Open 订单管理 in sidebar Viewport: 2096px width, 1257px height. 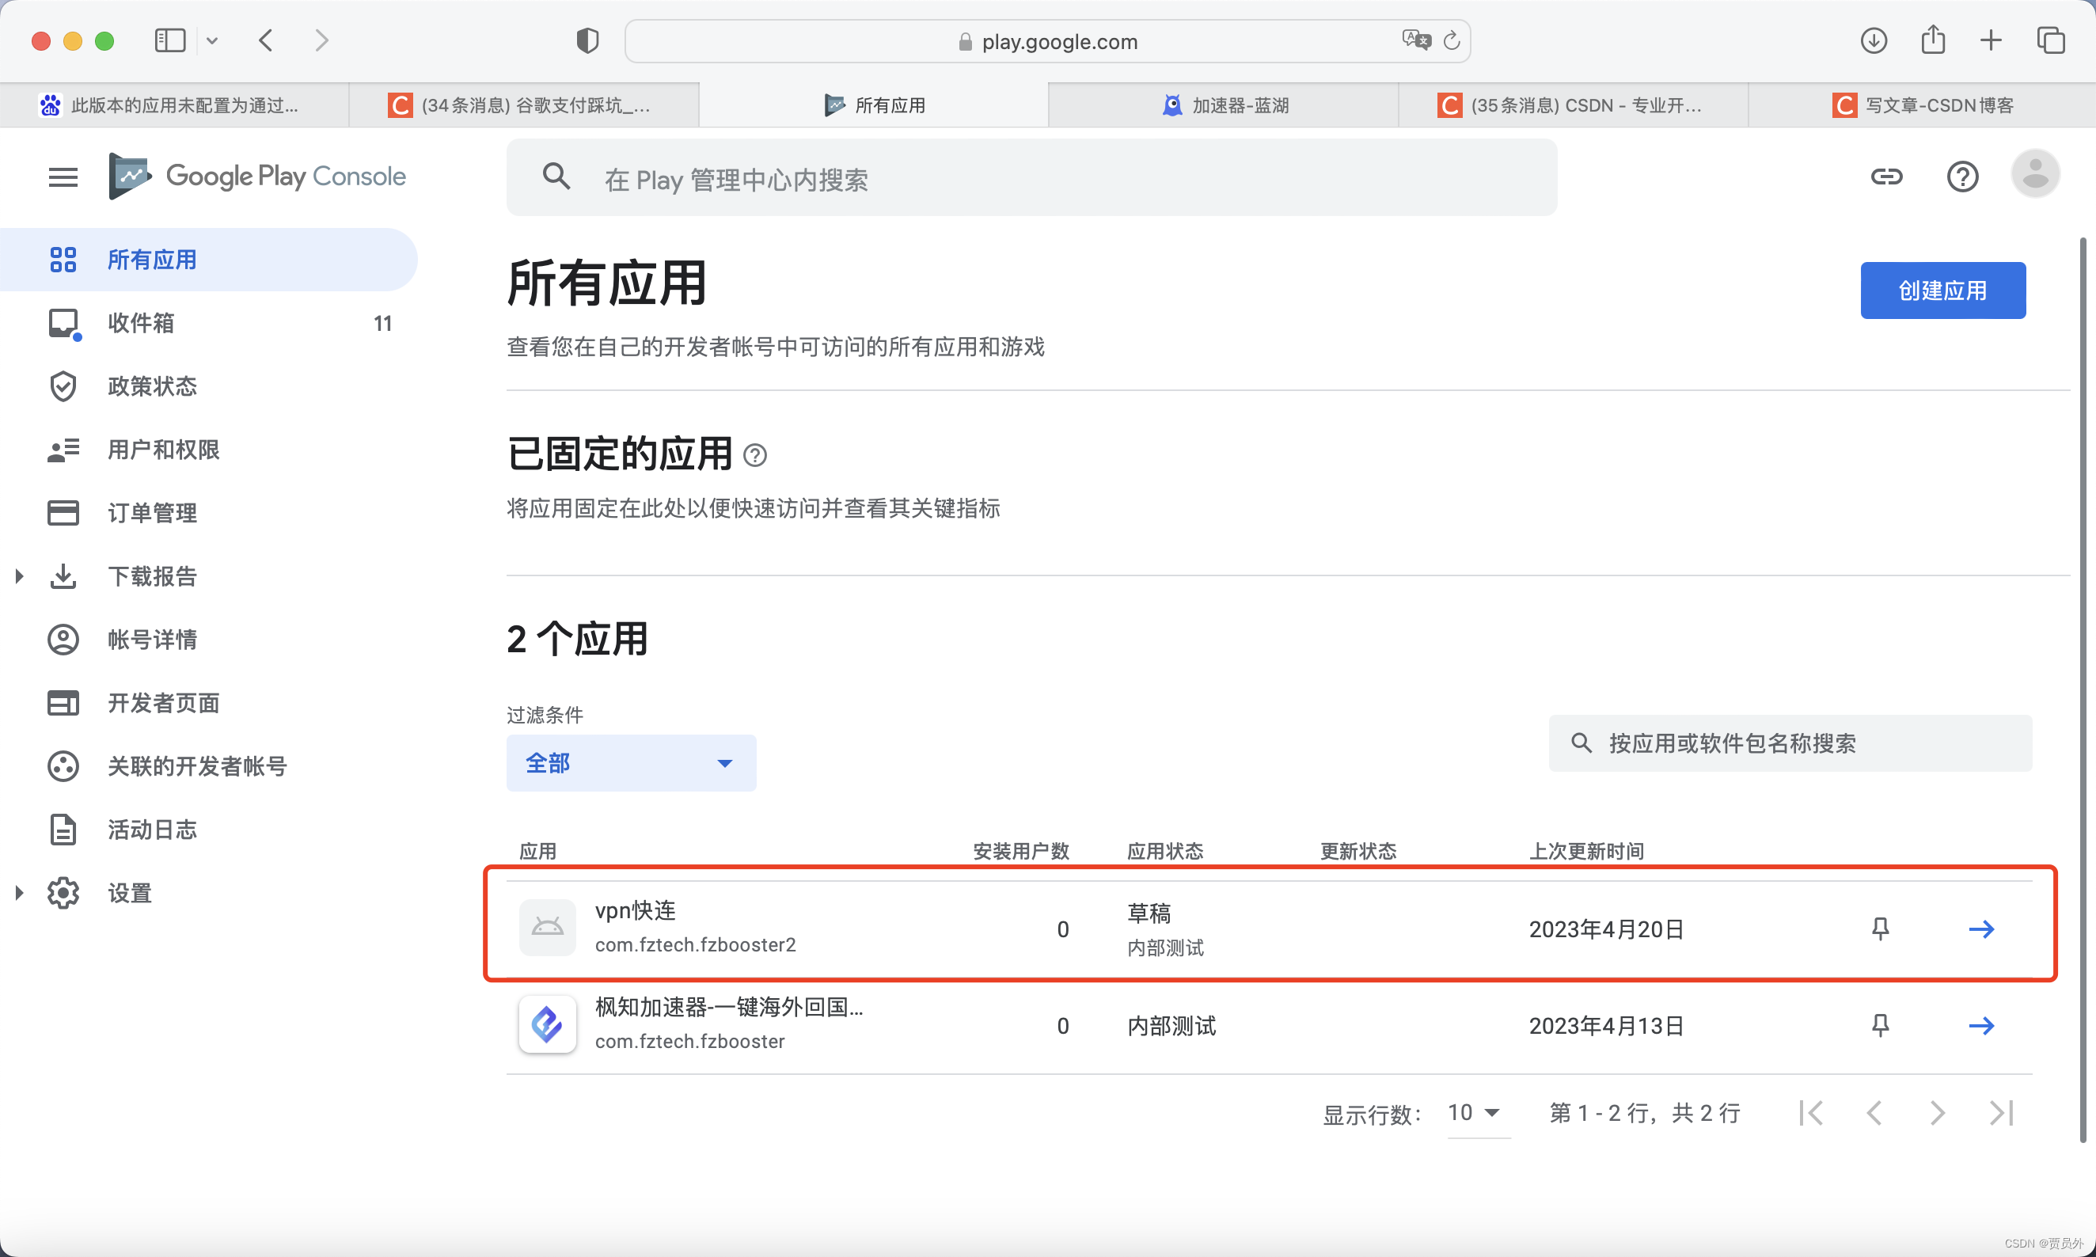[208, 512]
